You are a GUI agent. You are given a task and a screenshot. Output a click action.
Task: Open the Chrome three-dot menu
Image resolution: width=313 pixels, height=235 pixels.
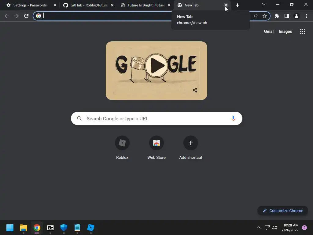(306, 16)
